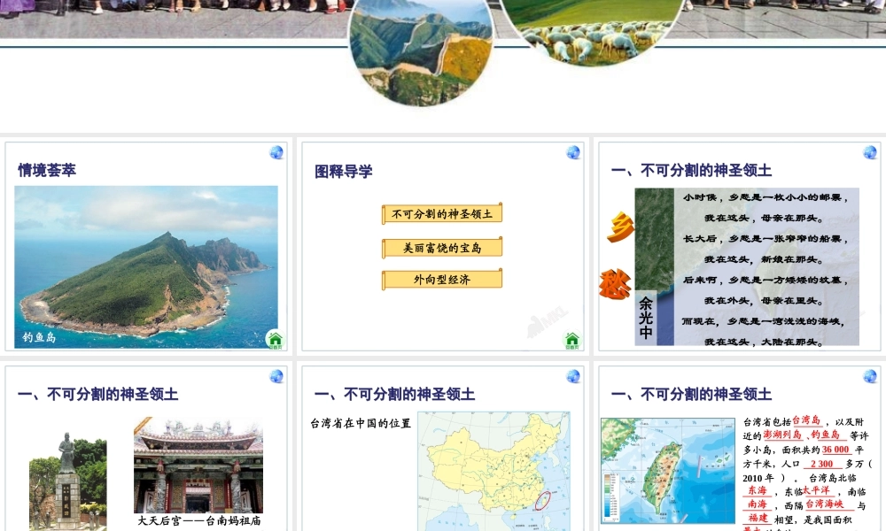
Task: Open the 乡愁 poem image slide
Action: 747,267
